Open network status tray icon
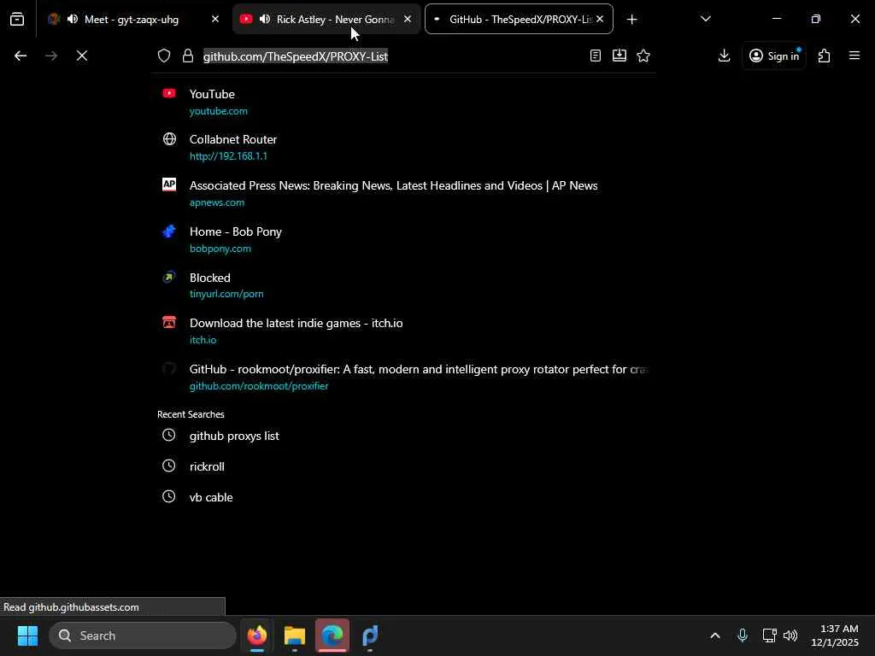 pos(769,635)
